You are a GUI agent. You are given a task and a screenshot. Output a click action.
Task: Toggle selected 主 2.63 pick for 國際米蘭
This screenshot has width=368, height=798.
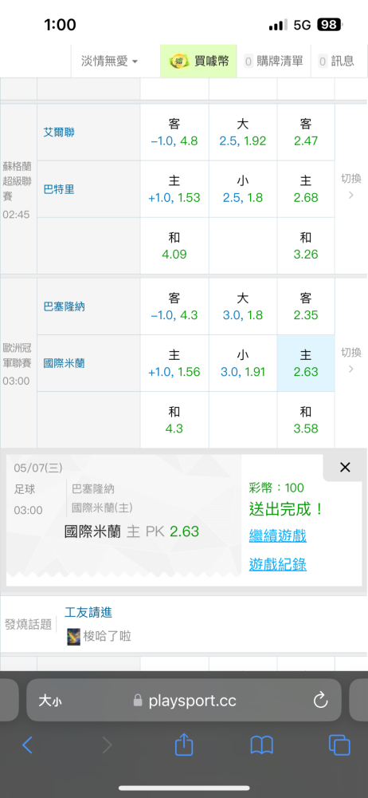click(306, 363)
